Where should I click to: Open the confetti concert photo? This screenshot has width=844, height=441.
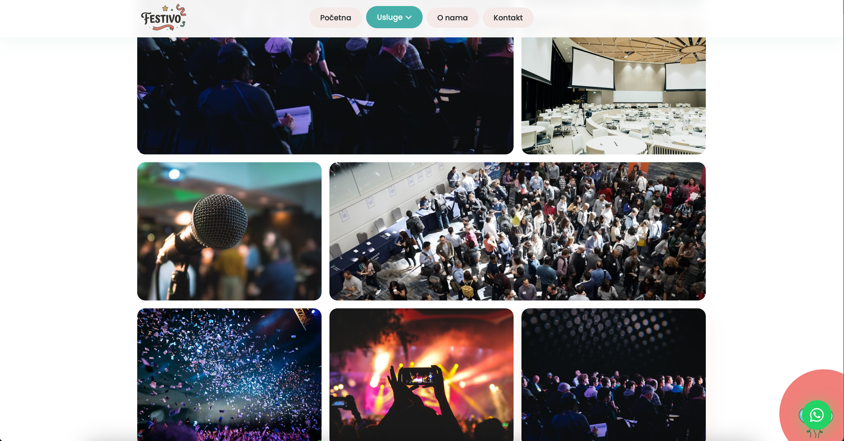[x=229, y=375]
